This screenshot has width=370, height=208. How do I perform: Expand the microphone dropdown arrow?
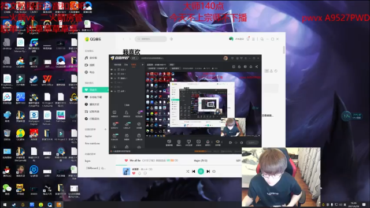coord(212,142)
